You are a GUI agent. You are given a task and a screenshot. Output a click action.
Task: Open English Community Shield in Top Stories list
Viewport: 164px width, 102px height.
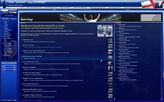[124, 64]
